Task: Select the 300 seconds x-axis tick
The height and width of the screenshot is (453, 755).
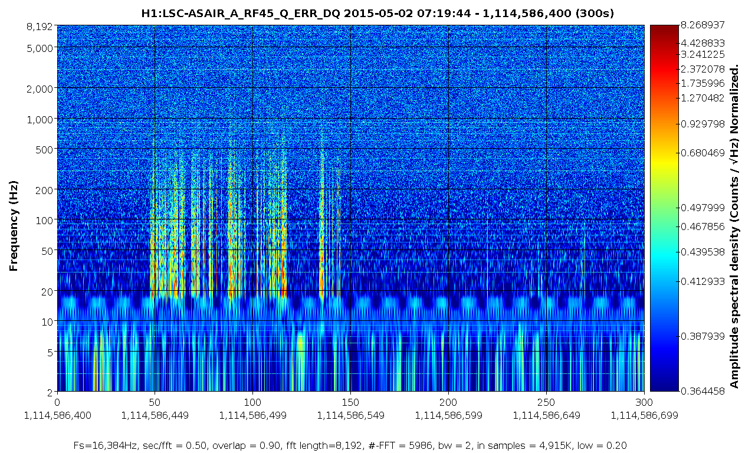Action: [x=645, y=402]
